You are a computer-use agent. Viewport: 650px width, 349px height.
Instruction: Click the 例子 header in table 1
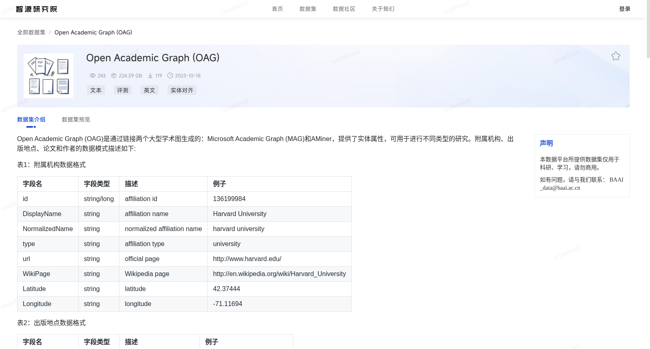coord(279,184)
